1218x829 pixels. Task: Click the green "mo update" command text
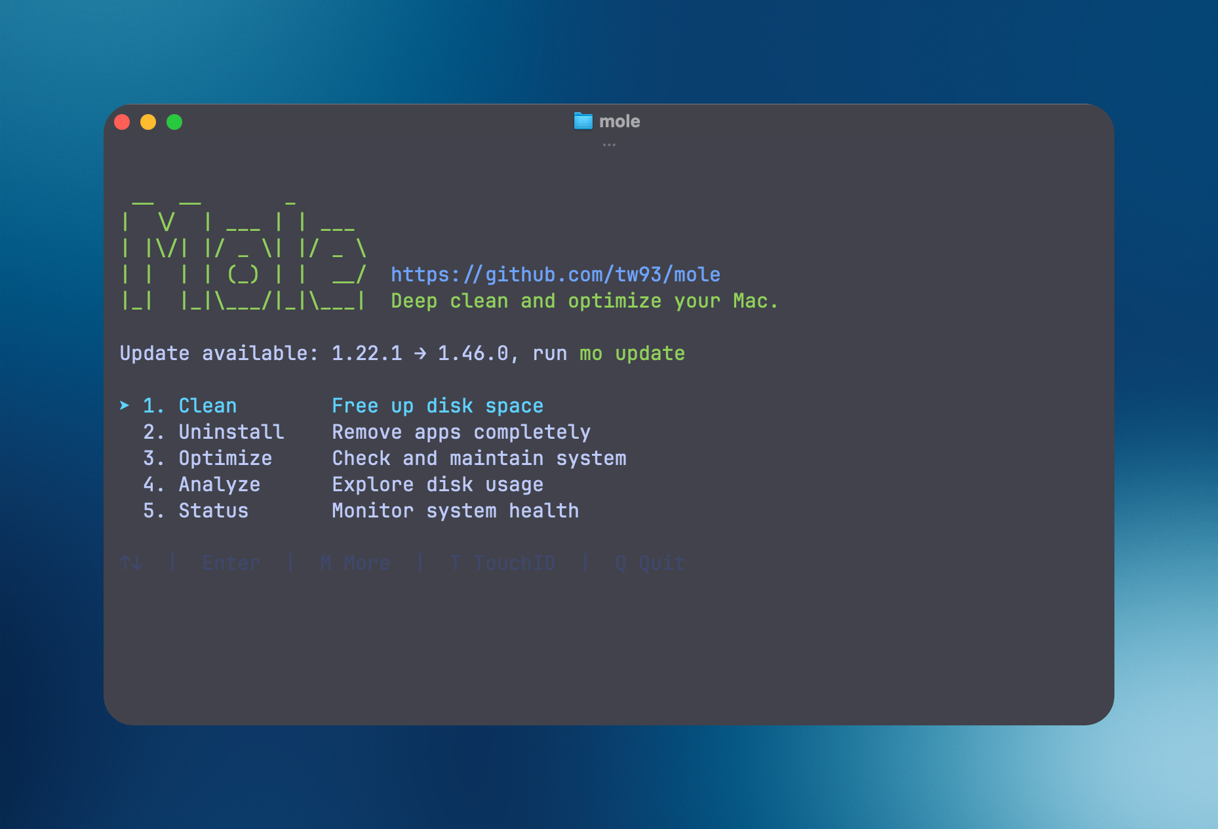(x=632, y=354)
